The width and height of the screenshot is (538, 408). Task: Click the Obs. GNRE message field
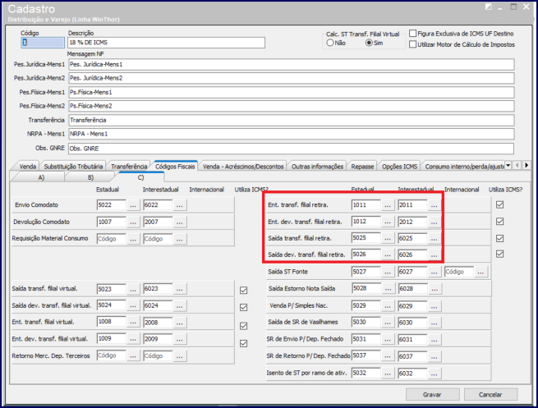[x=291, y=149]
